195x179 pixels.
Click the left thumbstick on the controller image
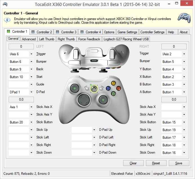75,89
